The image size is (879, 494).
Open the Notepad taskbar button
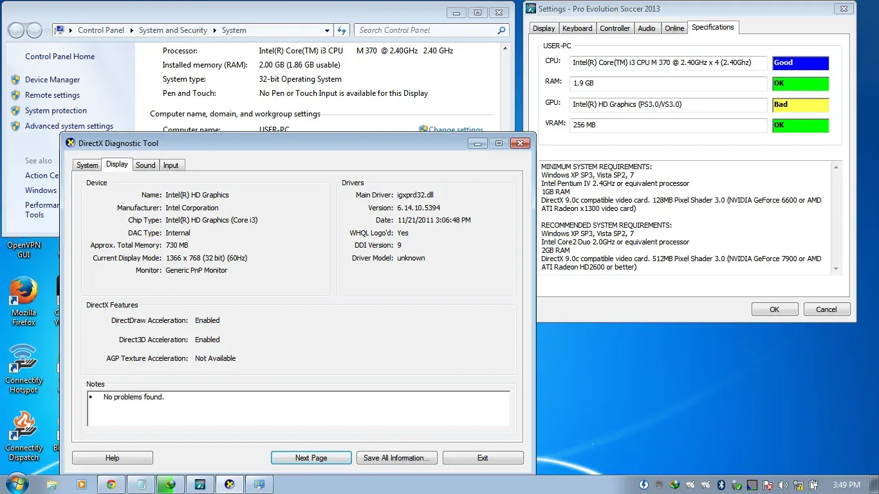141,484
